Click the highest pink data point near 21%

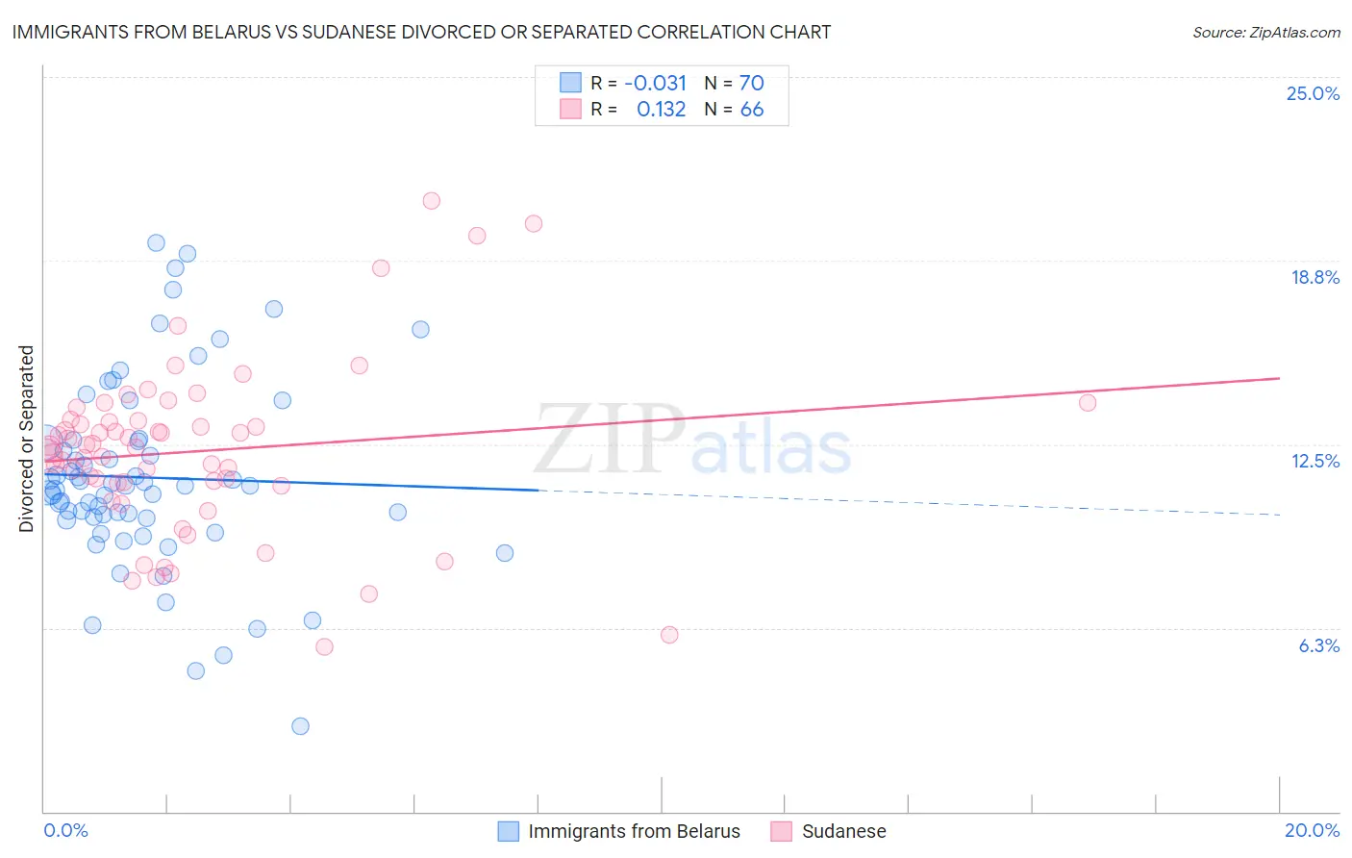click(431, 201)
